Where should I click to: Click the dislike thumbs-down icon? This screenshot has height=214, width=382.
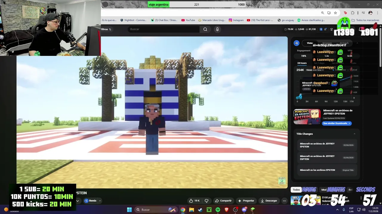[x=207, y=201]
